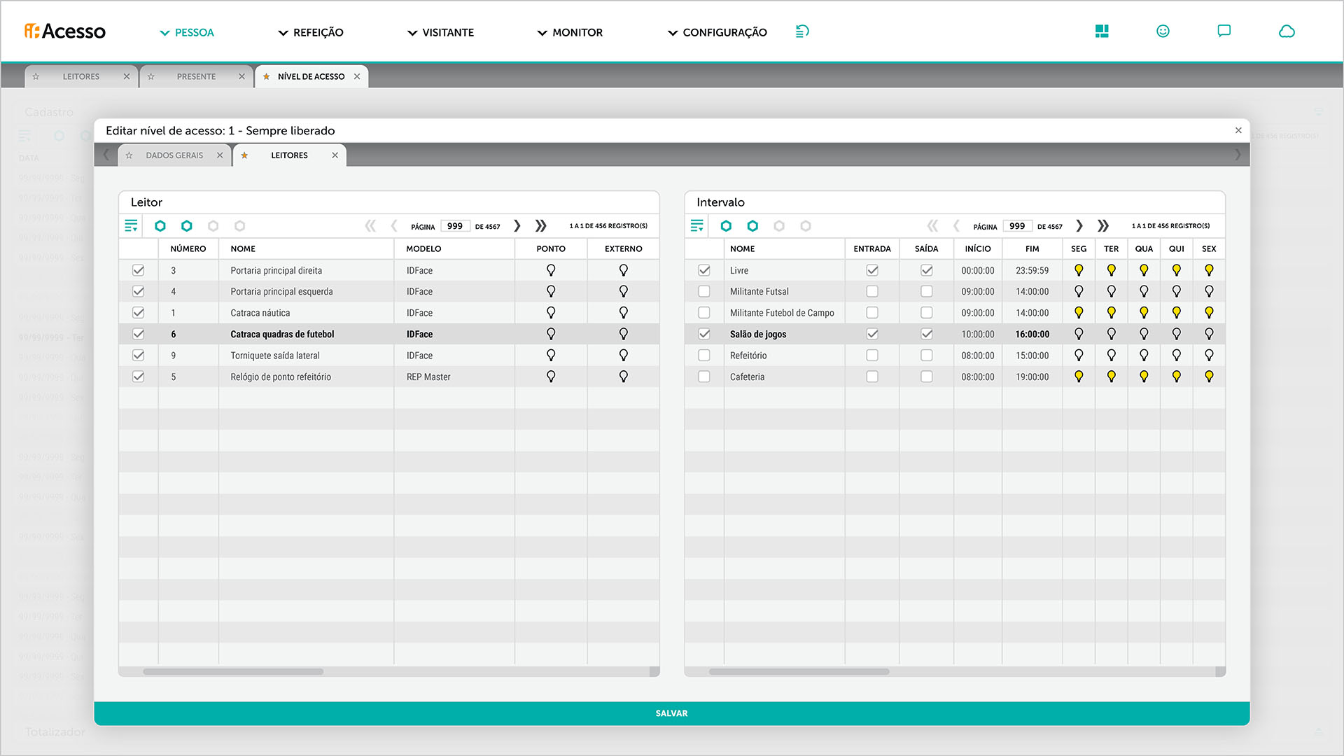Image resolution: width=1344 pixels, height=756 pixels.
Task: Check the Militante Futsal interval row
Action: pyautogui.click(x=704, y=291)
